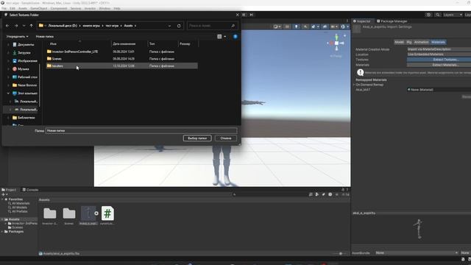Click the Папка name input field

pyautogui.click(x=141, y=131)
